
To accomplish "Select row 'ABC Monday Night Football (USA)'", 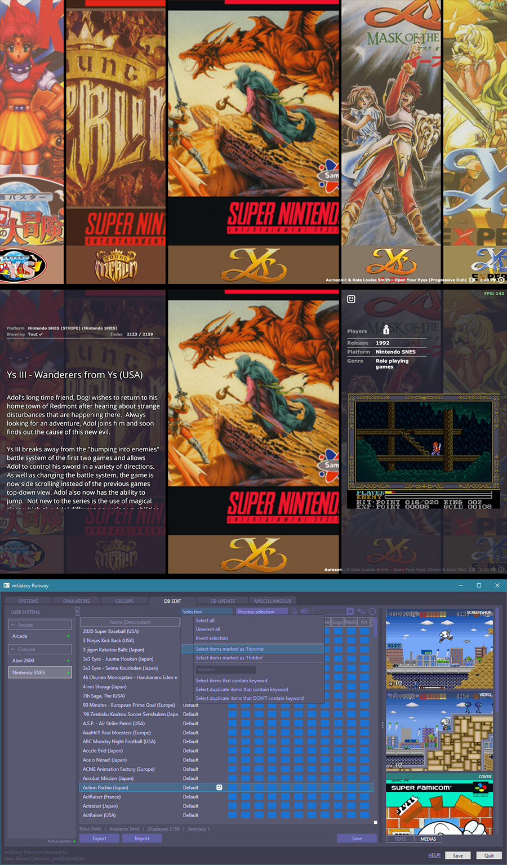I will [x=227, y=742].
